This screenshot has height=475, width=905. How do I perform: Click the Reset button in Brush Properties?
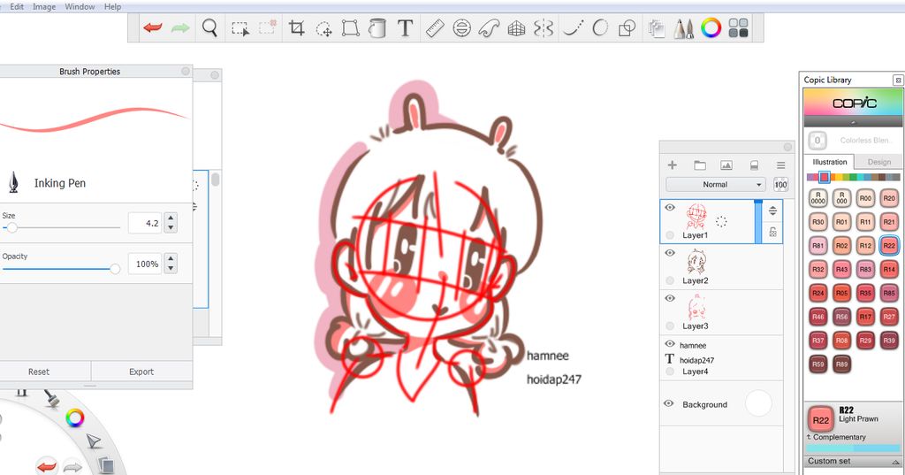[39, 372]
